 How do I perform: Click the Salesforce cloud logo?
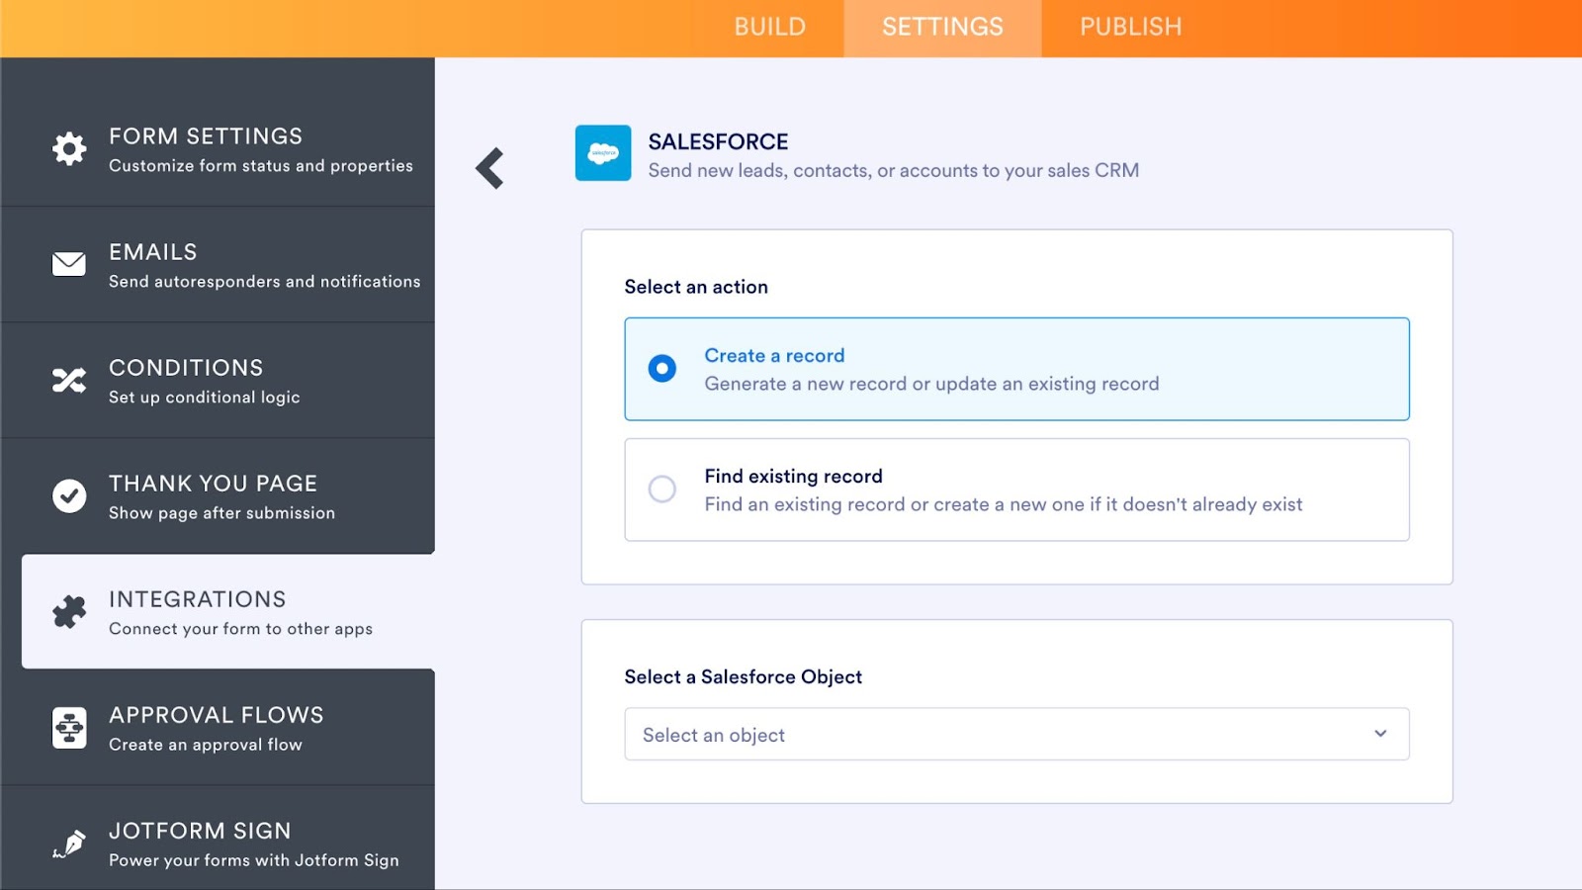click(x=603, y=153)
